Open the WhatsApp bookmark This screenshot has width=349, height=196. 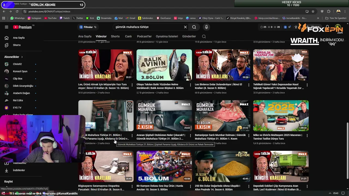click(x=17, y=18)
